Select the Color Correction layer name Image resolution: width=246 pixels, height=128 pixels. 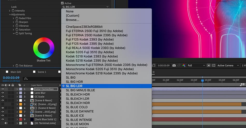pyautogui.click(x=44, y=89)
